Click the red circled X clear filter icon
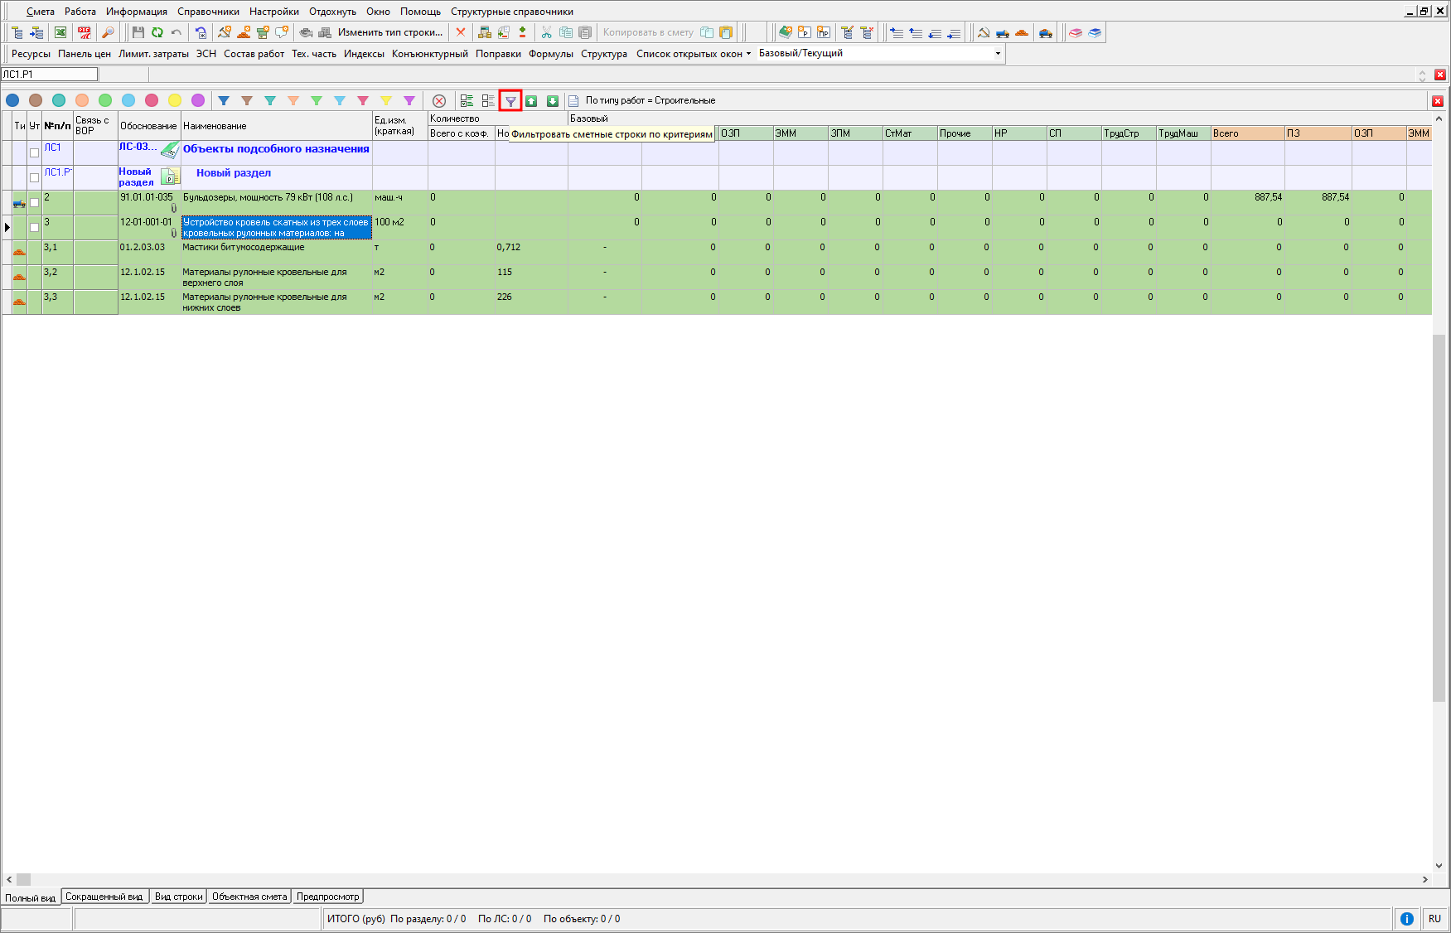 pyautogui.click(x=439, y=101)
